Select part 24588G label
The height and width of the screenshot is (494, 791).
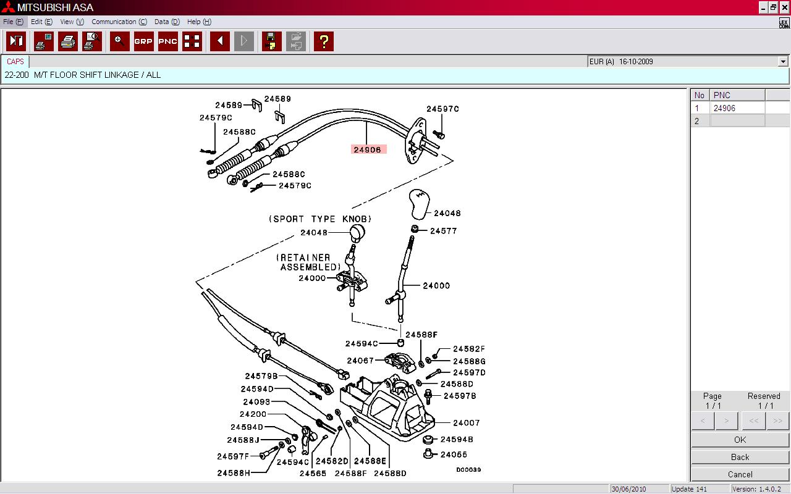tap(470, 361)
